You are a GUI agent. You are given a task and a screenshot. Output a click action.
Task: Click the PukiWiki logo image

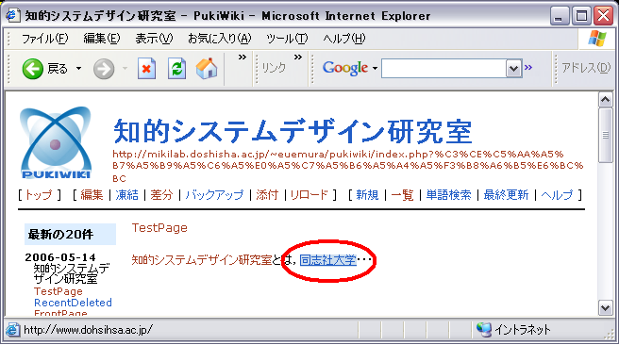(56, 142)
